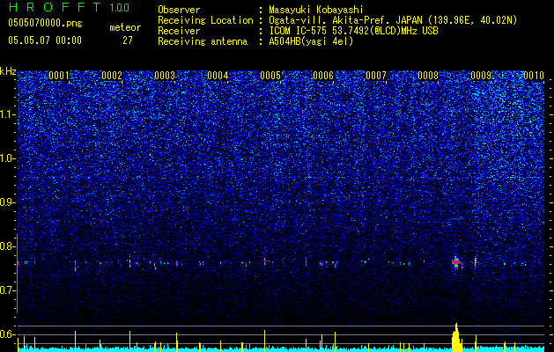Select antenna value A504HB(yagi 4el)
Viewport: 554px width, 352px height.
[311, 41]
